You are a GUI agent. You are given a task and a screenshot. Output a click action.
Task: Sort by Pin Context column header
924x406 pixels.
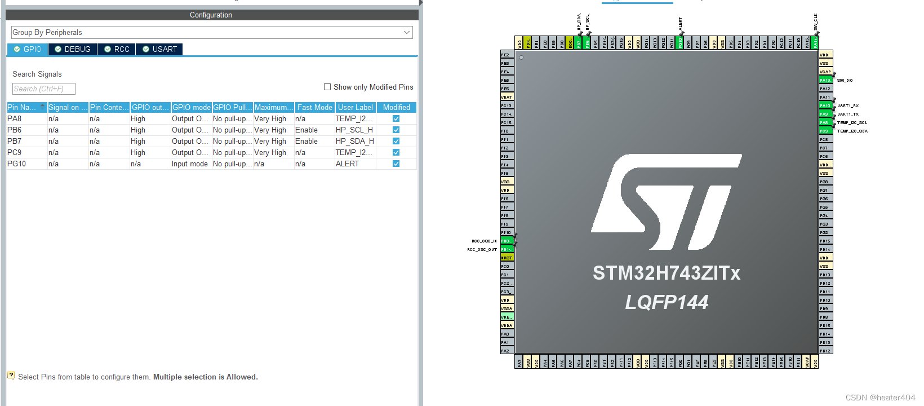(x=109, y=107)
